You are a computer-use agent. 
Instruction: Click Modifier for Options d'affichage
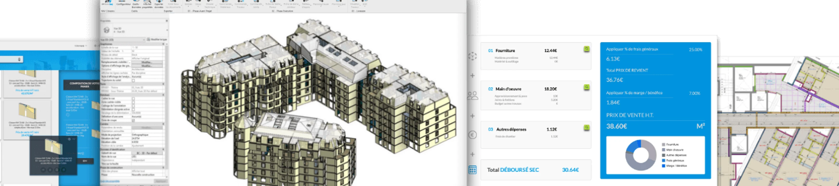147,66
